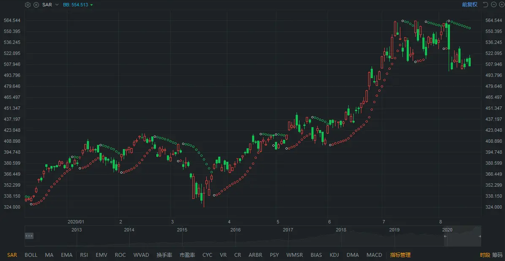Switch to the BOLL indicator tab
Image resolution: width=505 pixels, height=261 pixels.
click(x=31, y=255)
